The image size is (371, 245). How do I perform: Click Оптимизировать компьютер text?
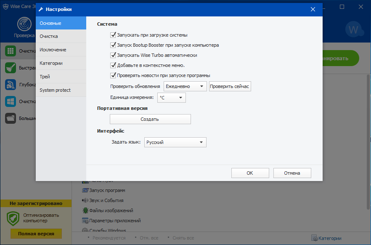(41, 218)
